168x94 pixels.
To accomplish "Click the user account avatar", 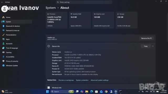I will [4, 9].
